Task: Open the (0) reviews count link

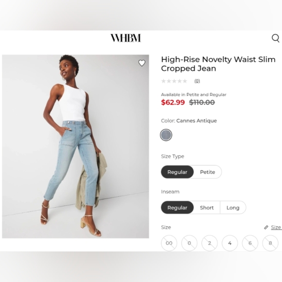Action: click(197, 81)
